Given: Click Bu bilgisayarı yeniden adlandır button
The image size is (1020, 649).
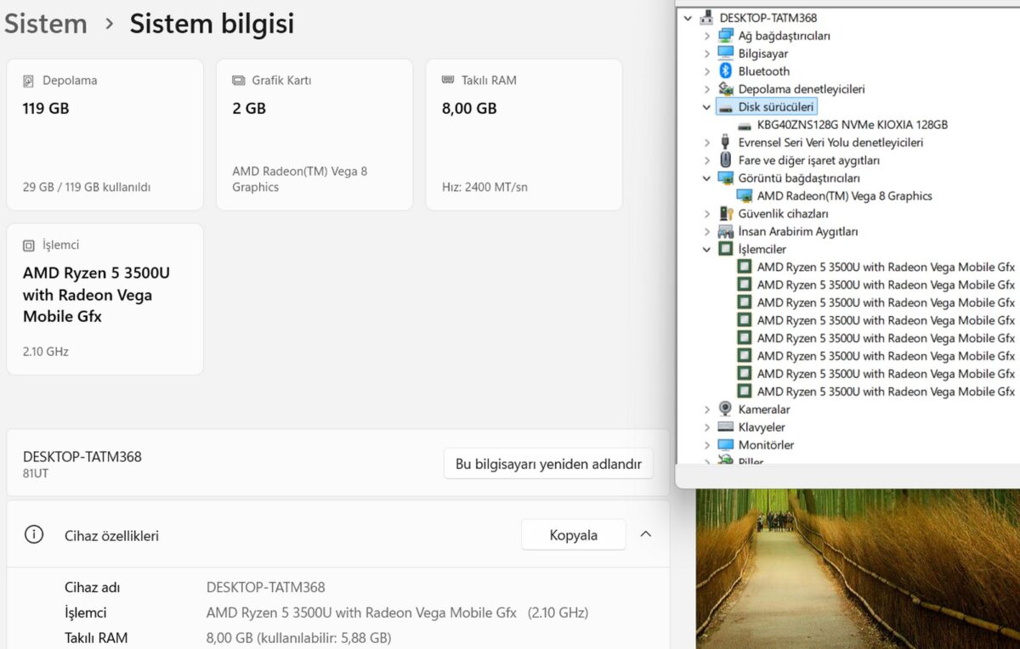Looking at the screenshot, I should 548,464.
